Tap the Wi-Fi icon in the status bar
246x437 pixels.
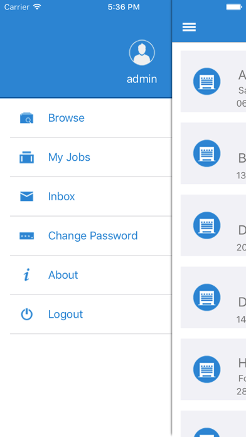click(37, 7)
